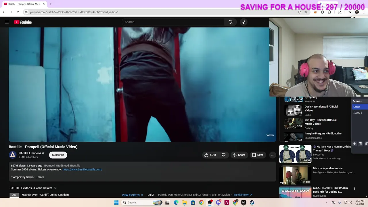Dislike the Pompeii video
This screenshot has height=207, width=368.
[223, 155]
